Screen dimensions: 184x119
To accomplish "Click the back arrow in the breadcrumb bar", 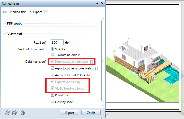I will pos(5,12).
